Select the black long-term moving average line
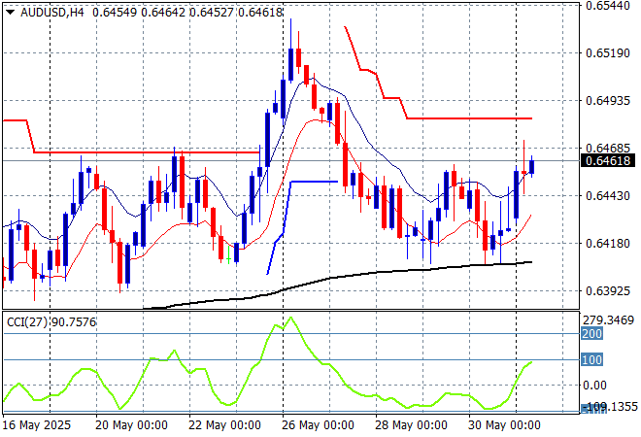 tap(388, 273)
